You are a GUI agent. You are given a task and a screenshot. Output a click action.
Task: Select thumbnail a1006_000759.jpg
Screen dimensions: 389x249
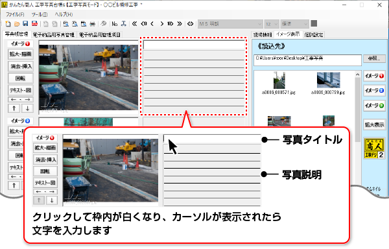pyautogui.click(x=328, y=84)
